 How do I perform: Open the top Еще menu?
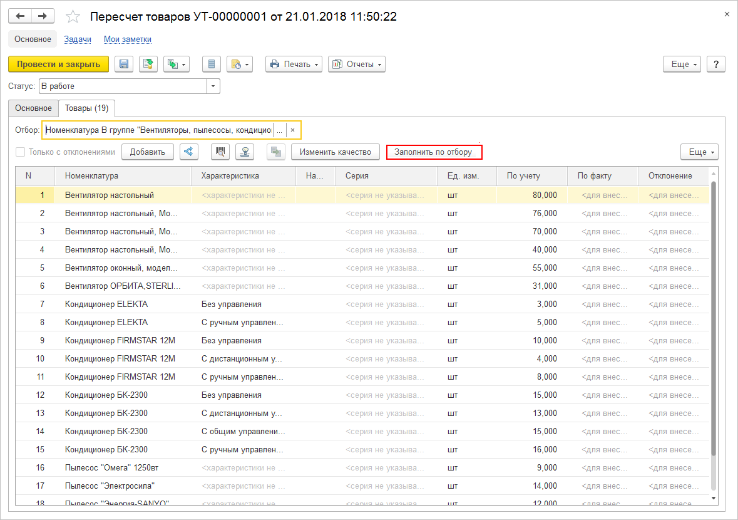pyautogui.click(x=682, y=64)
